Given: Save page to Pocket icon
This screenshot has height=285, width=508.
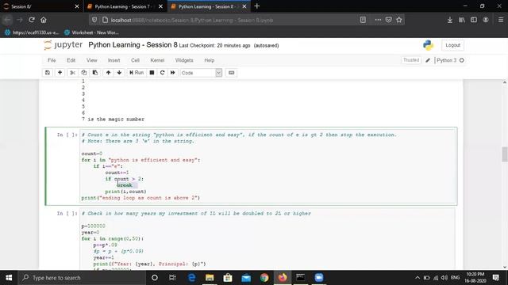Looking at the screenshot, I should 388,20.
